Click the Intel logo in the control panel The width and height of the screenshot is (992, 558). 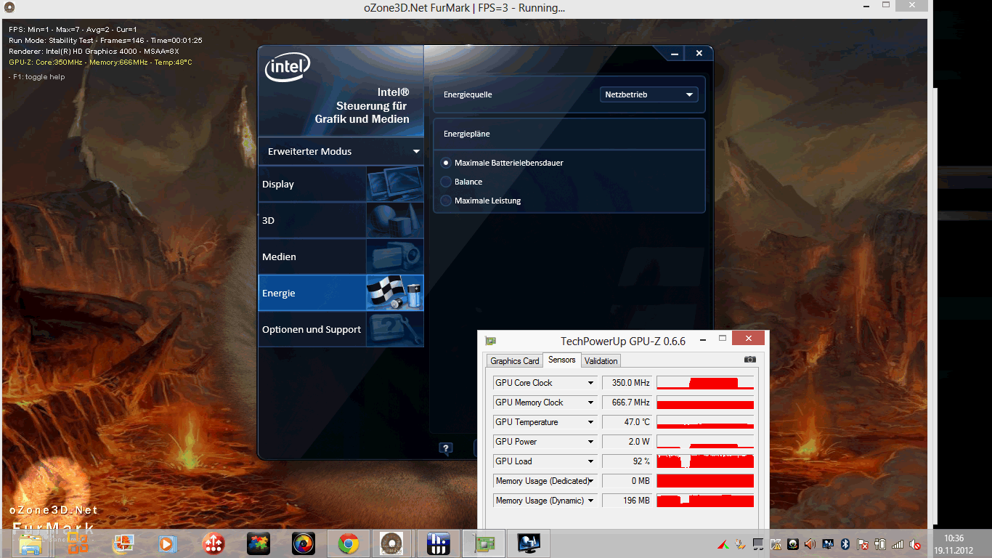tap(288, 68)
